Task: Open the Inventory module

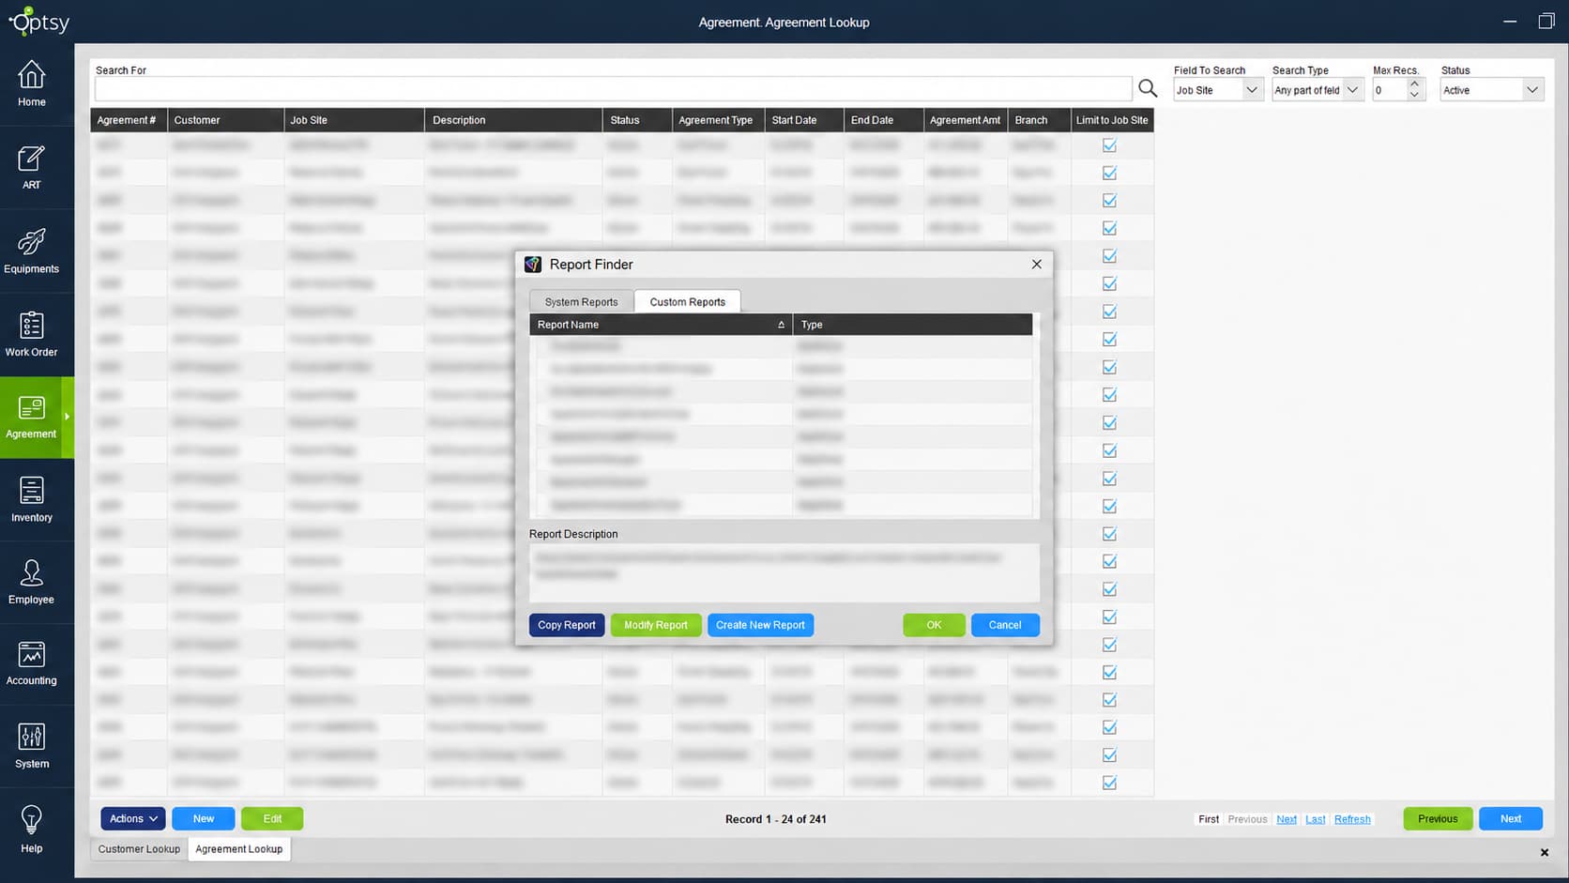Action: [x=32, y=500]
